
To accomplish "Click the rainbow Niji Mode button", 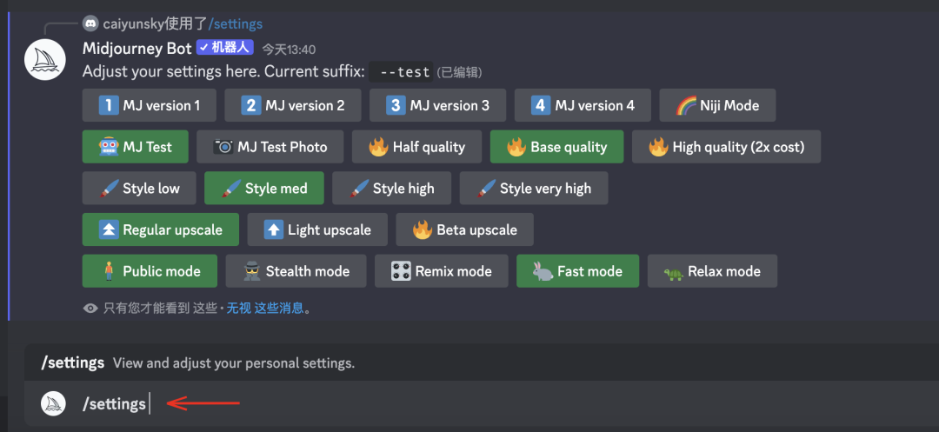I will tap(717, 105).
